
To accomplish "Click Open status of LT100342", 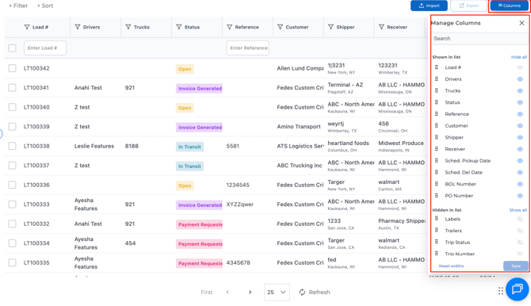I will pos(185,69).
